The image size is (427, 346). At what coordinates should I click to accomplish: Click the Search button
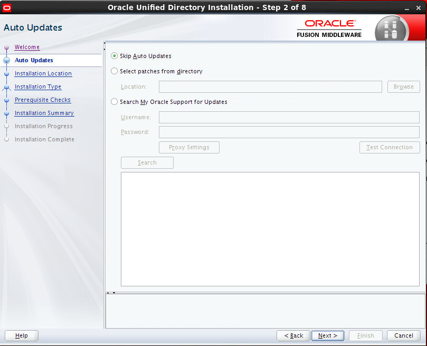pyautogui.click(x=147, y=162)
